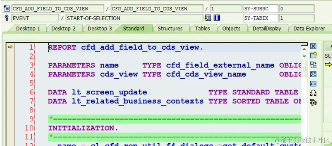Click line number 3 in the gutter

31,65
